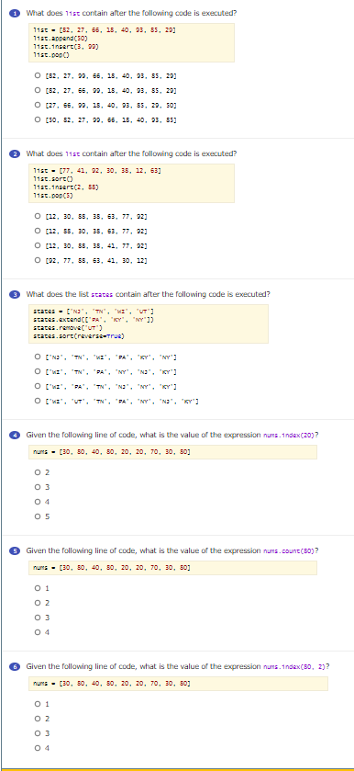Choose question 1 answer beginning with 27
This screenshot has height=771, width=354.
coord(38,106)
